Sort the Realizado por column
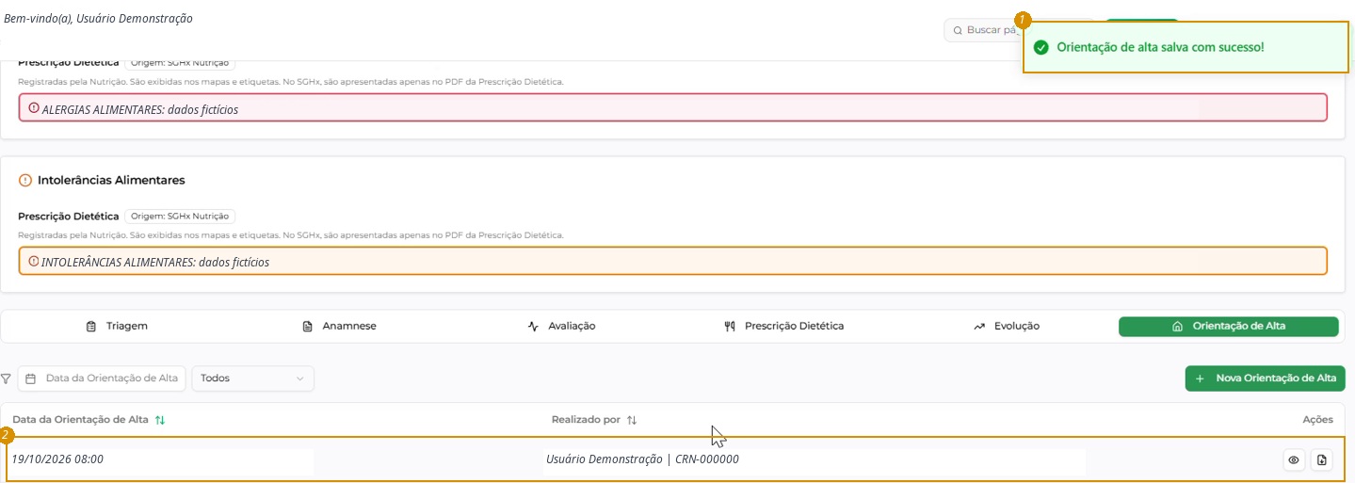 pos(632,420)
